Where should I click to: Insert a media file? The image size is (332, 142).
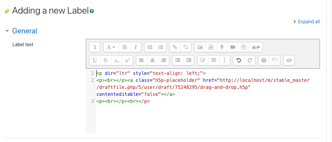[x=211, y=47]
